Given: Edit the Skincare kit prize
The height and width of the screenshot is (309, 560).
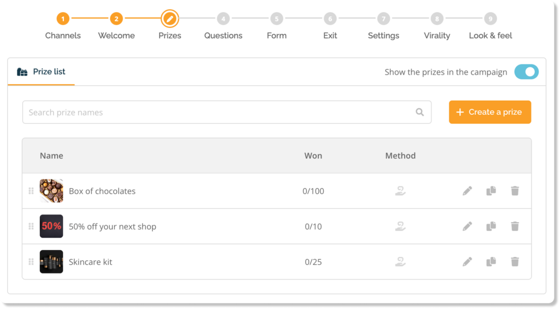Looking at the screenshot, I should click(467, 261).
